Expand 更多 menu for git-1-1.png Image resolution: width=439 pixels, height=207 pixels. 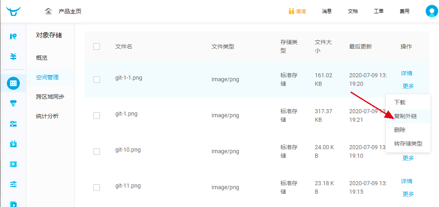click(408, 86)
